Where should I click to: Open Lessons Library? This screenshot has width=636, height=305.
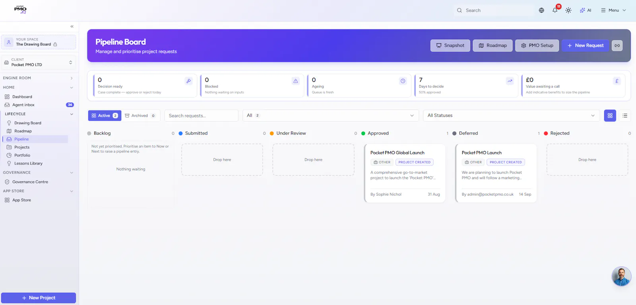(x=28, y=163)
